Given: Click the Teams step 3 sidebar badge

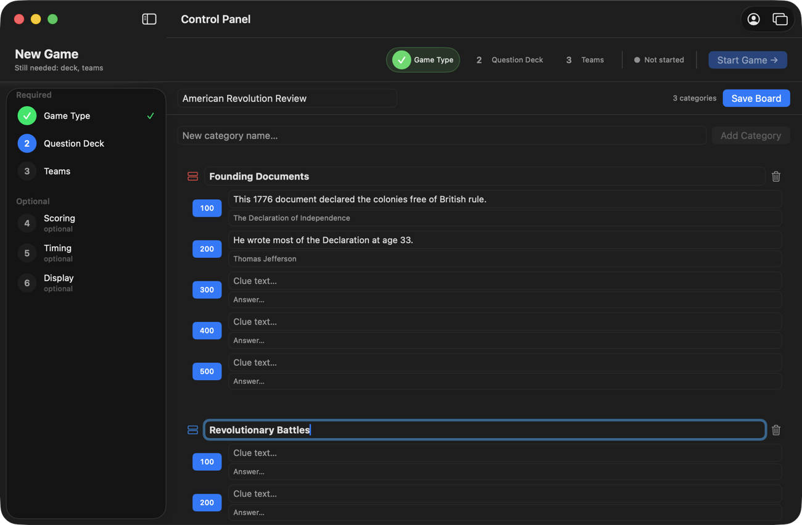Looking at the screenshot, I should pyautogui.click(x=27, y=172).
